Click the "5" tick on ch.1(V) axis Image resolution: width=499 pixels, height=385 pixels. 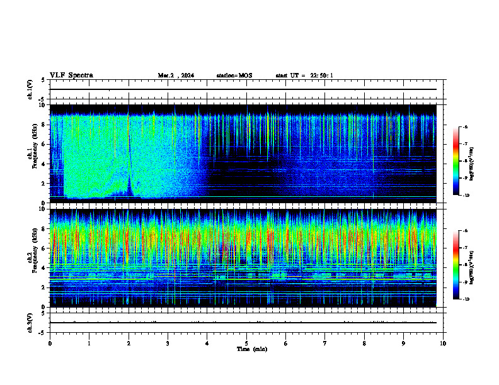(x=43, y=80)
